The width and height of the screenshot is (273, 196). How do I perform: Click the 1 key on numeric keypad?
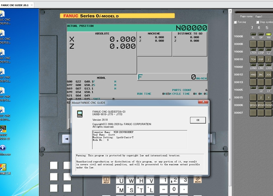[x=164, y=180]
